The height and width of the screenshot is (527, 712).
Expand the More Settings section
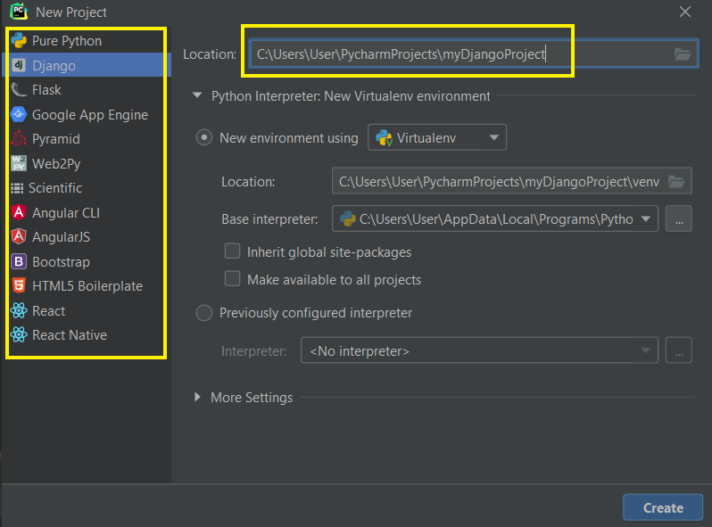point(197,397)
